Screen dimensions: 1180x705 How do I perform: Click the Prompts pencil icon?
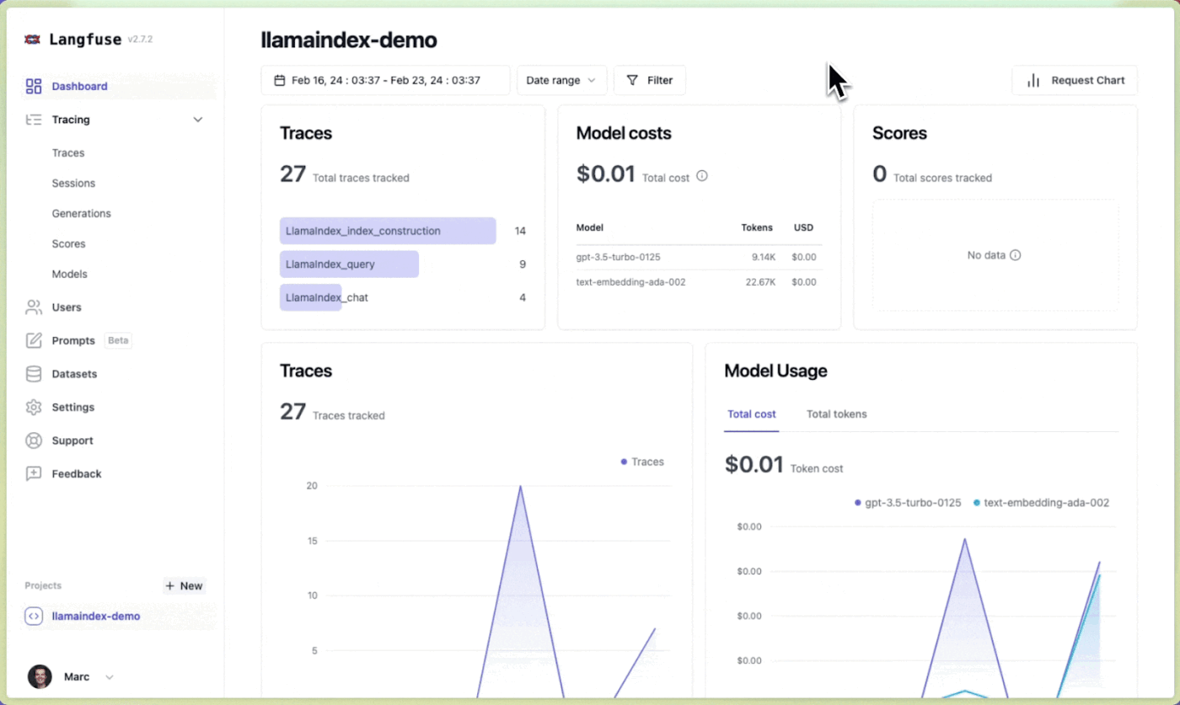click(x=33, y=340)
